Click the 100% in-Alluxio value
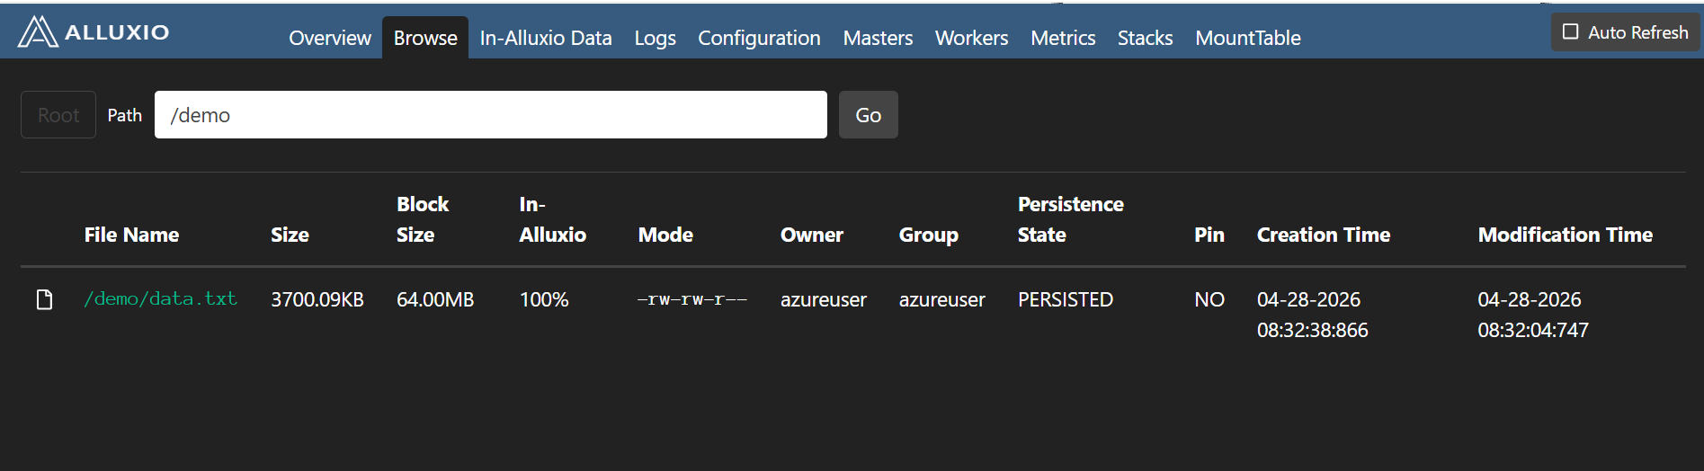Viewport: 1704px width, 471px height. pos(544,299)
